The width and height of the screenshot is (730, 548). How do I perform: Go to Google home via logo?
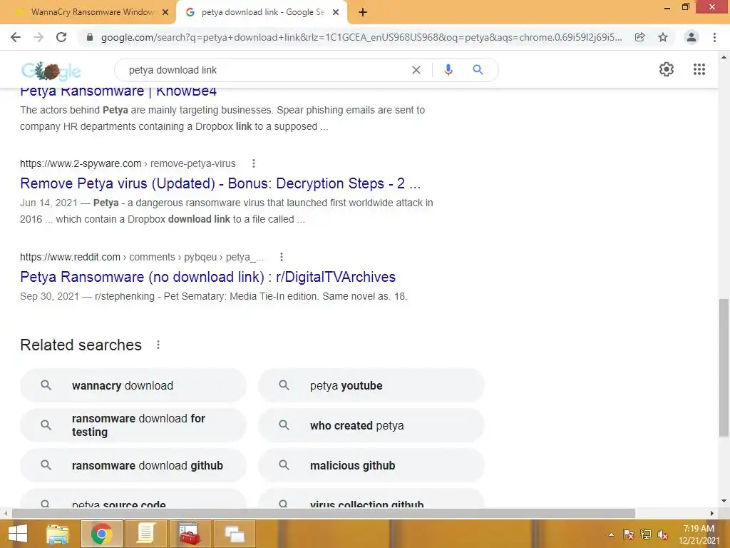pos(51,71)
